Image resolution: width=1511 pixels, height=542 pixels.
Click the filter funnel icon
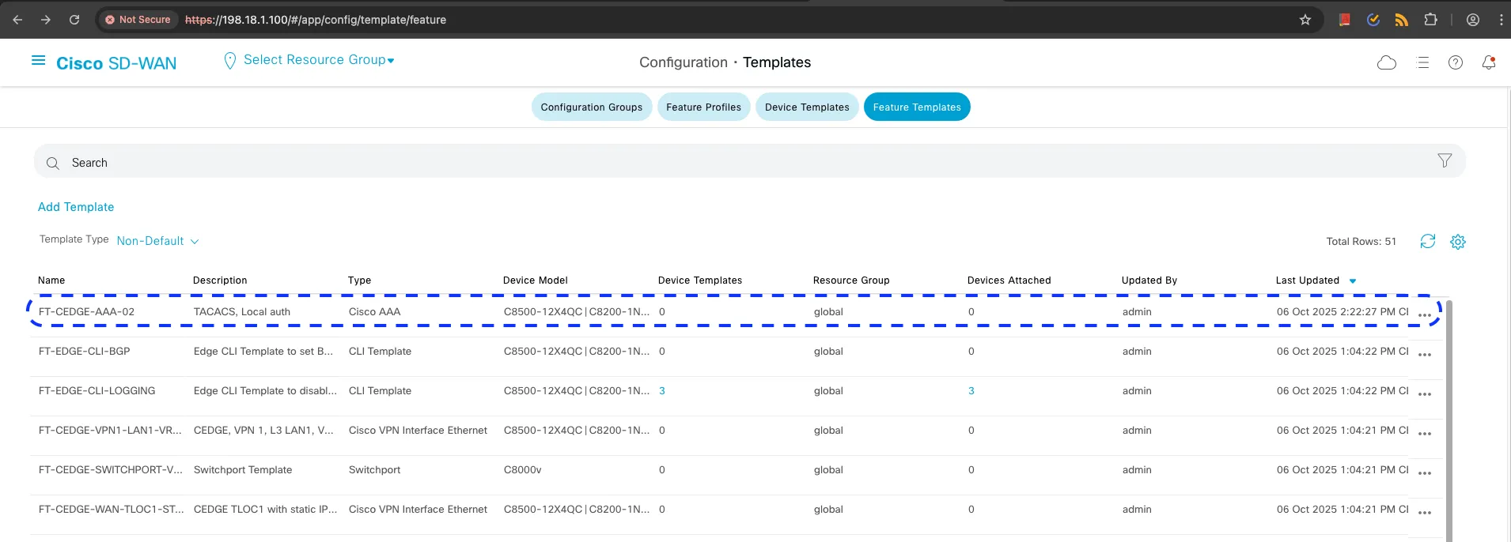tap(1445, 160)
